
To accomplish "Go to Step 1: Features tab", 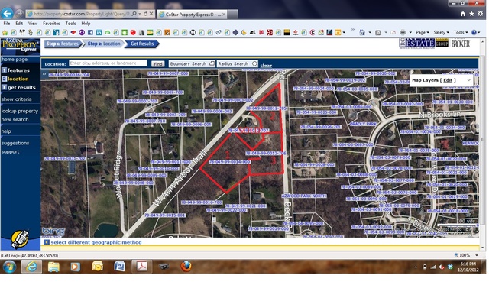I will coord(63,44).
